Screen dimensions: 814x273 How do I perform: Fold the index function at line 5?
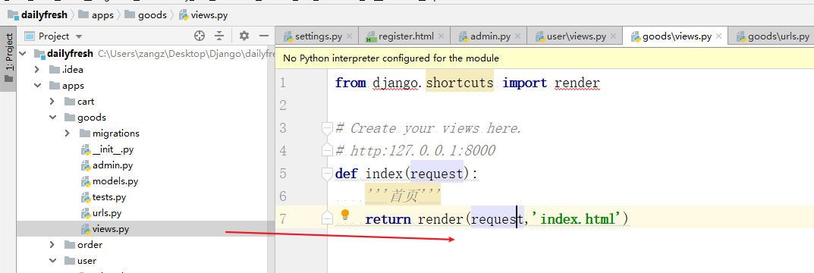[x=326, y=174]
